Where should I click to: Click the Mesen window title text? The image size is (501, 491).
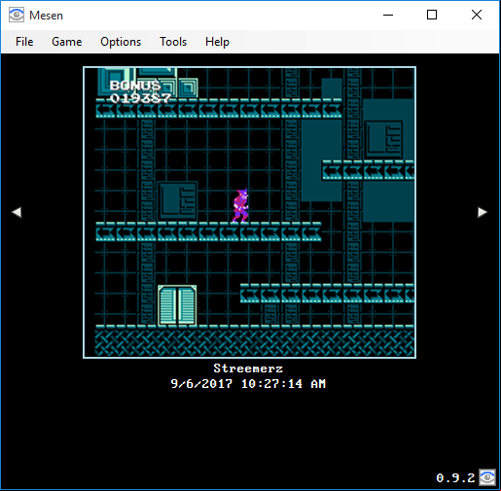click(46, 16)
